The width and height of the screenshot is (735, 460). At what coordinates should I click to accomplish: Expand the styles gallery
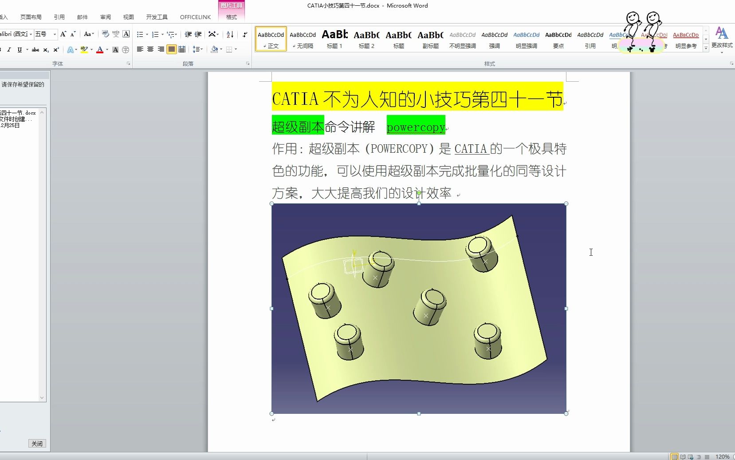(706, 48)
